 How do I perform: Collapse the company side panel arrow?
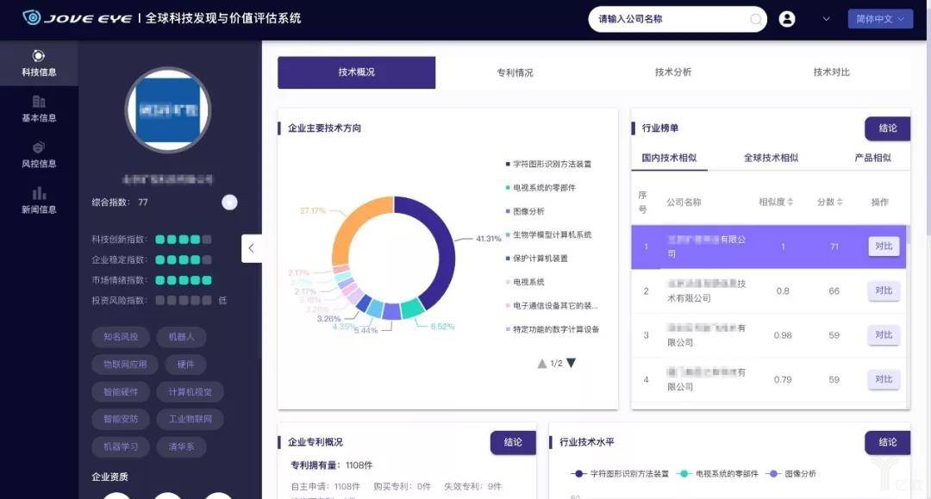pos(251,248)
